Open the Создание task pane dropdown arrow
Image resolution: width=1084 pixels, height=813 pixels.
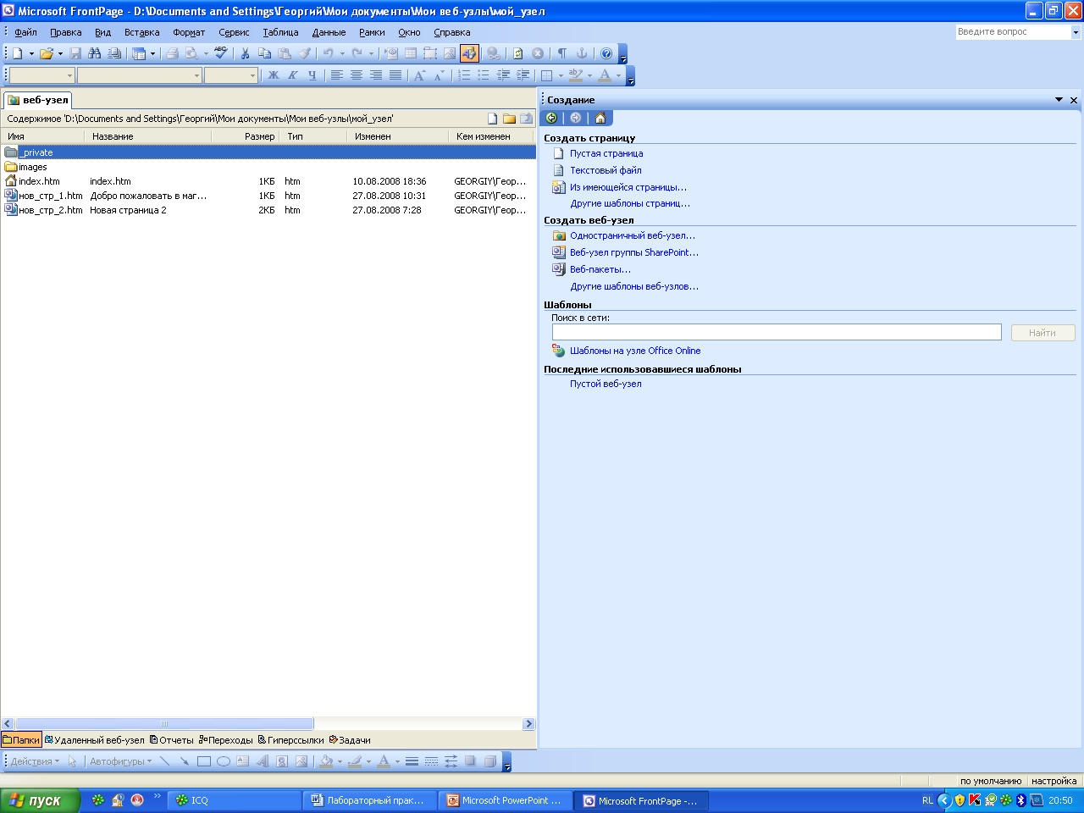[1059, 100]
